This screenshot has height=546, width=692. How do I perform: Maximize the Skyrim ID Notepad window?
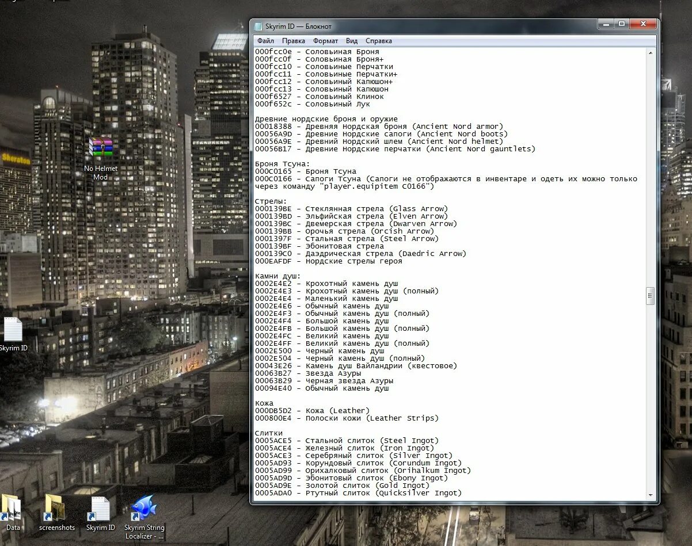coord(621,24)
